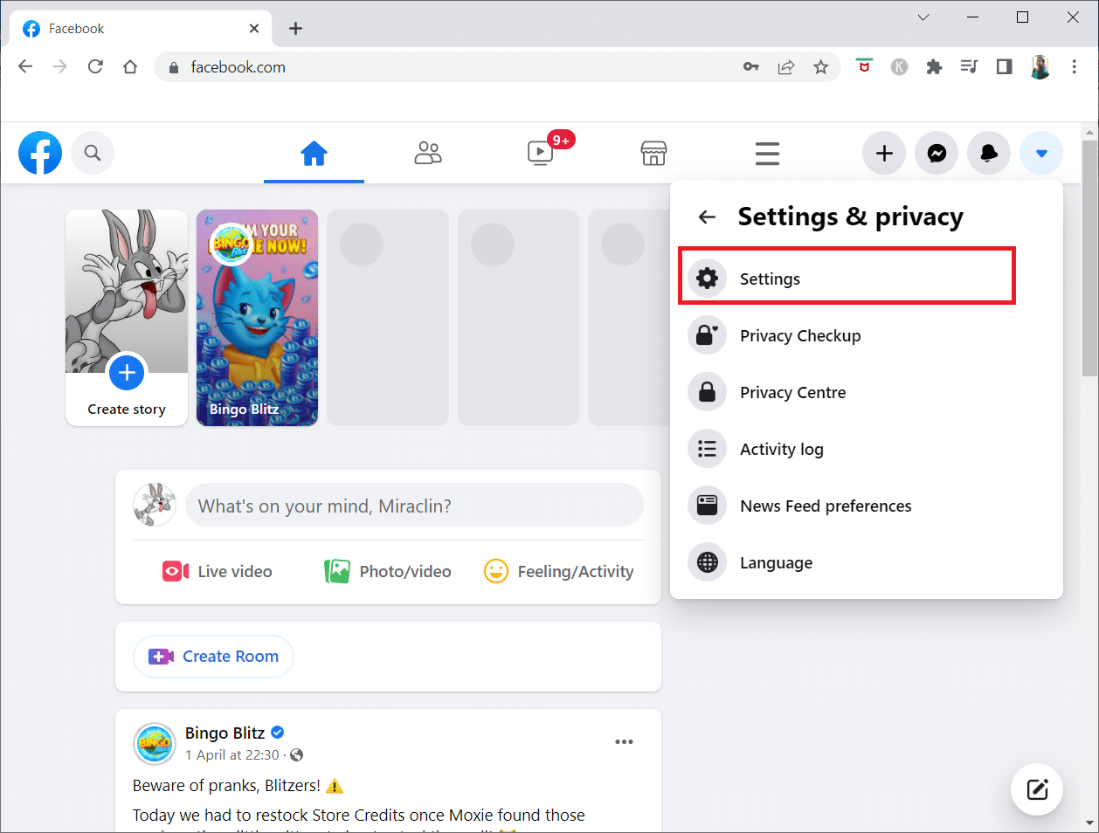The image size is (1099, 833).
Task: Go back from Settings & privacy
Action: [707, 217]
